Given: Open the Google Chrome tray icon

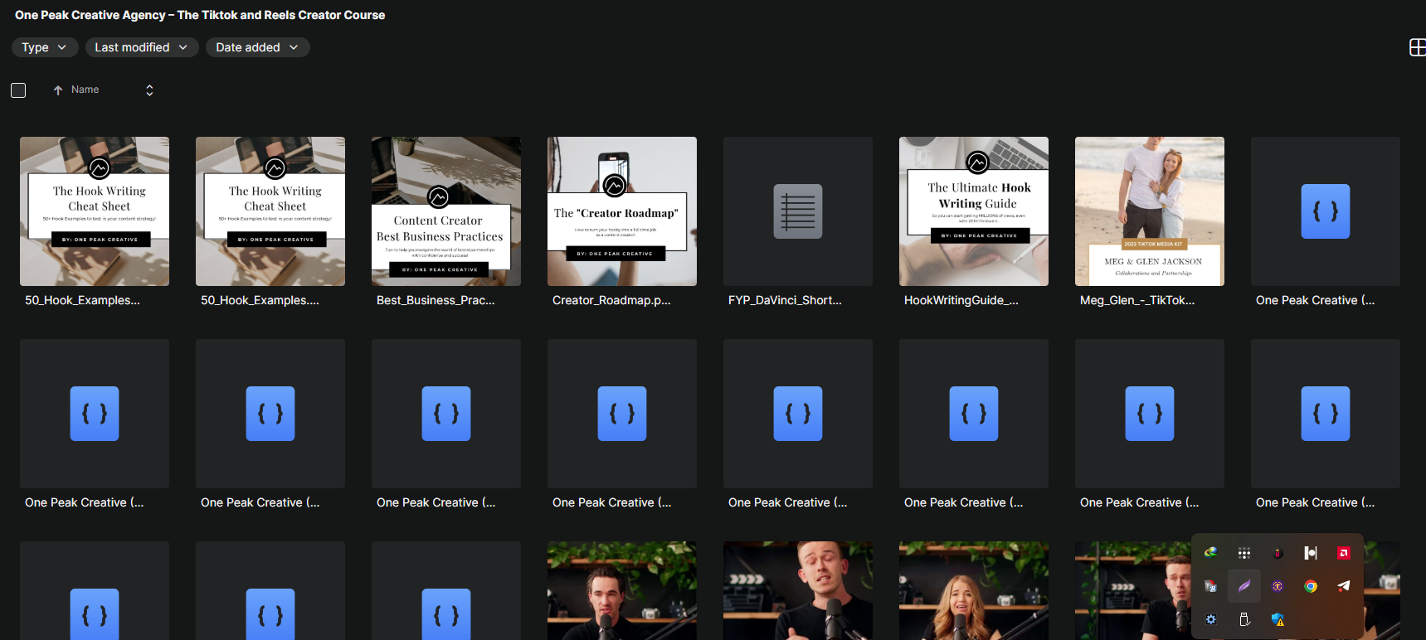Looking at the screenshot, I should point(1311,586).
